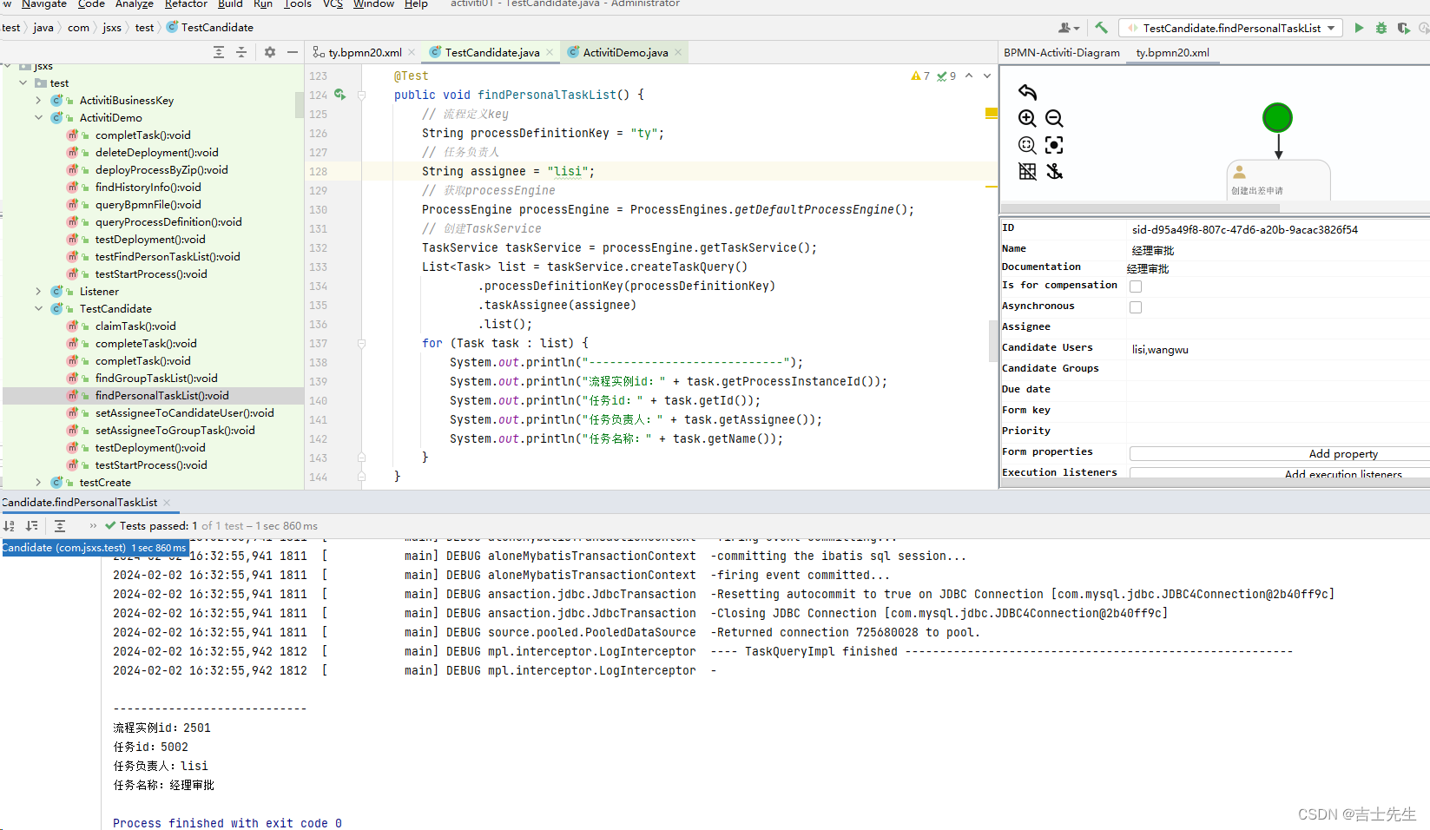Debug the current run configuration
Image resolution: width=1430 pixels, height=830 pixels.
(x=1381, y=28)
